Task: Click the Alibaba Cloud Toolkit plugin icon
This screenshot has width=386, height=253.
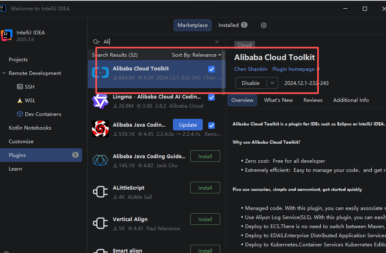Action: click(x=100, y=73)
